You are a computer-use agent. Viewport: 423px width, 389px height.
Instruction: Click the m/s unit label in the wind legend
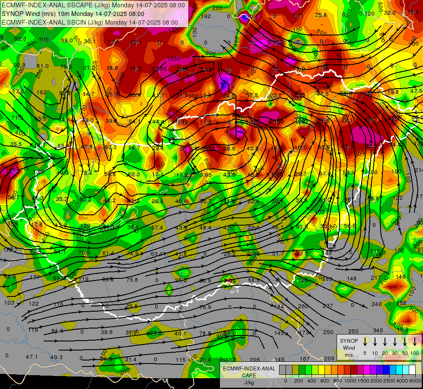349,355
